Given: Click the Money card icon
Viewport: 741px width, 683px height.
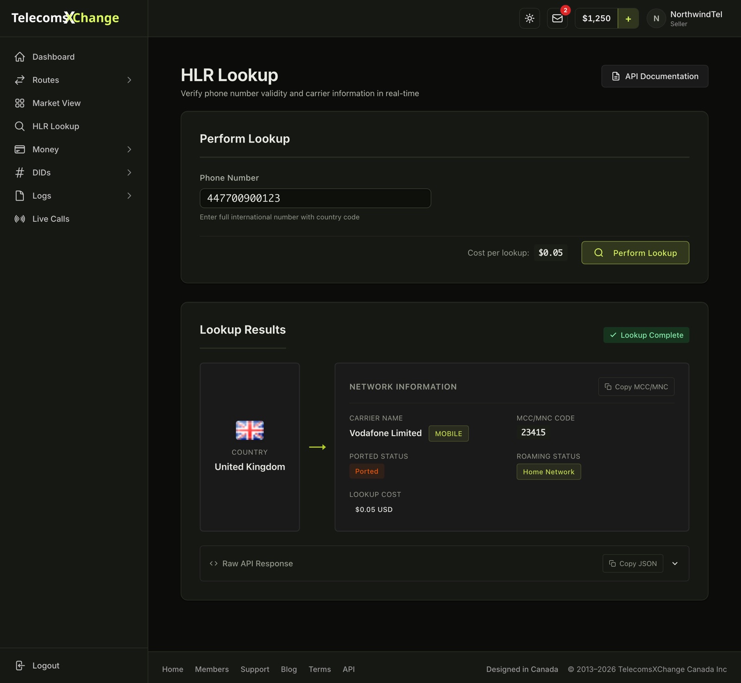Looking at the screenshot, I should click(19, 150).
